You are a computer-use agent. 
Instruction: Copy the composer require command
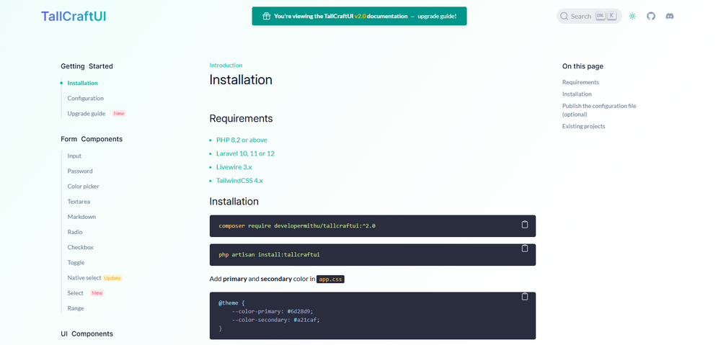click(525, 225)
